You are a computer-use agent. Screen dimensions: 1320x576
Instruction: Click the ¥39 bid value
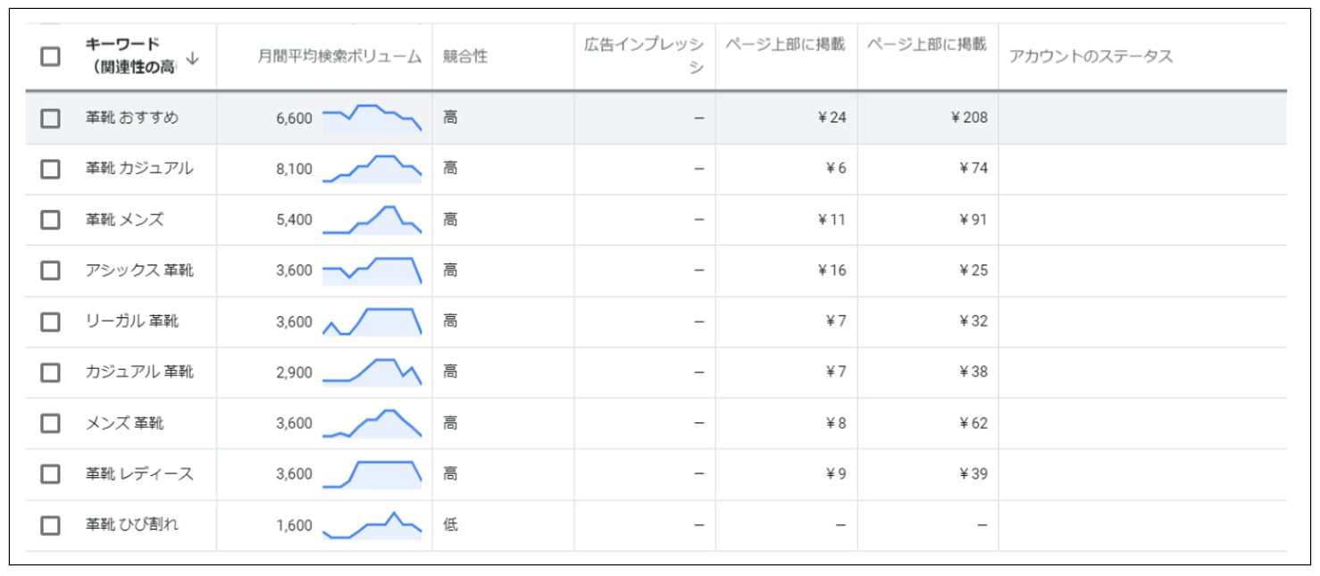click(973, 474)
